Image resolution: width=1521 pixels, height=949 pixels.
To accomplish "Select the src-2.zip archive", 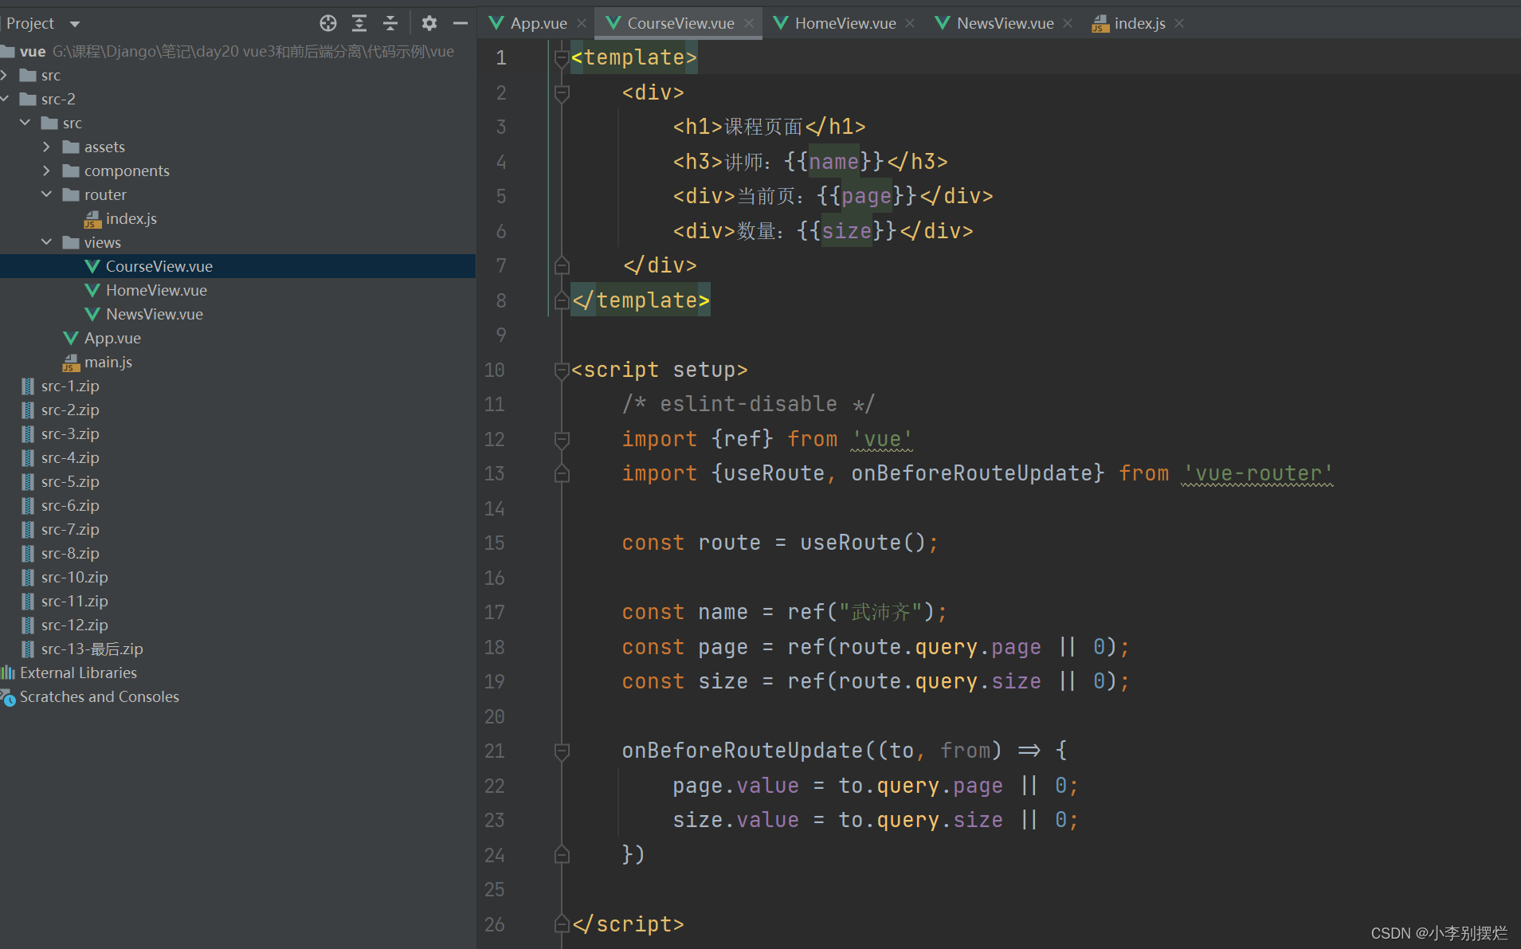I will [x=237, y=410].
